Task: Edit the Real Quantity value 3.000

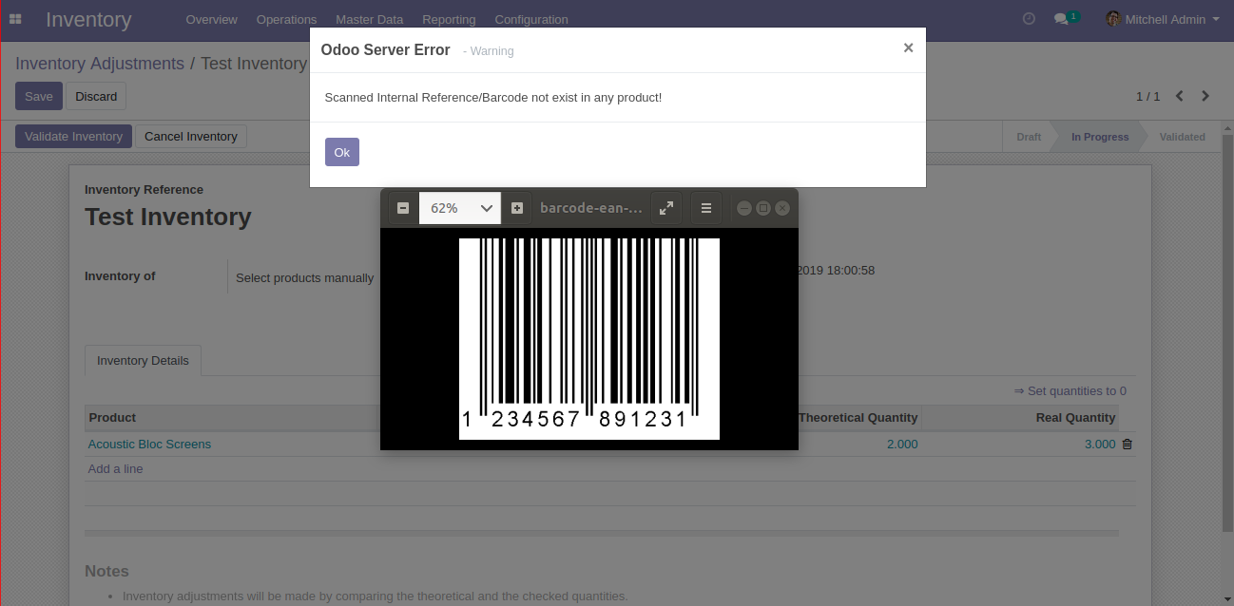Action: 1100,444
